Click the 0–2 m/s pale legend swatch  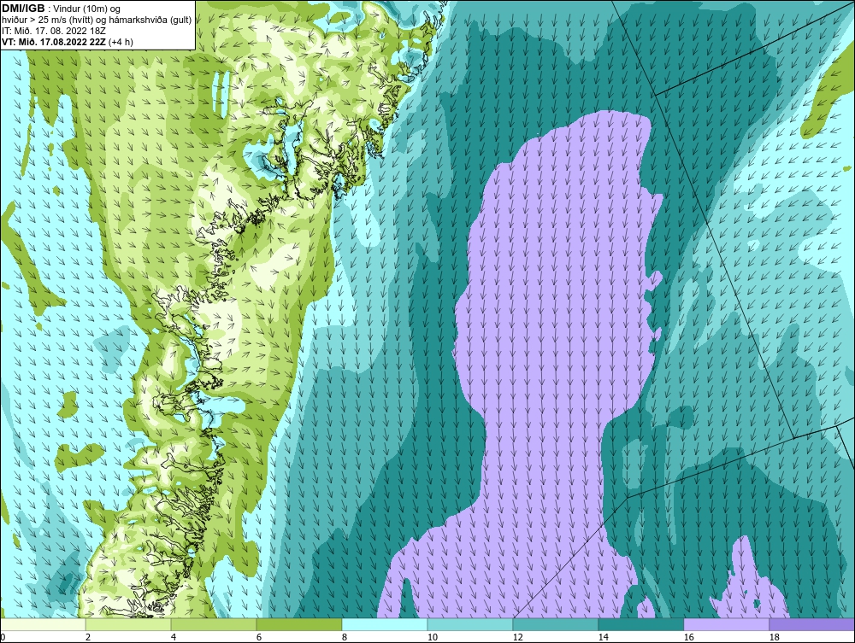[43, 624]
